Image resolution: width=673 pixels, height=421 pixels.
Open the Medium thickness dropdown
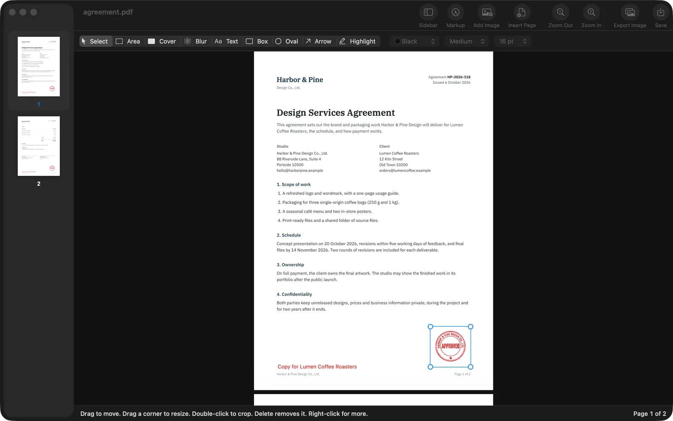pos(467,41)
